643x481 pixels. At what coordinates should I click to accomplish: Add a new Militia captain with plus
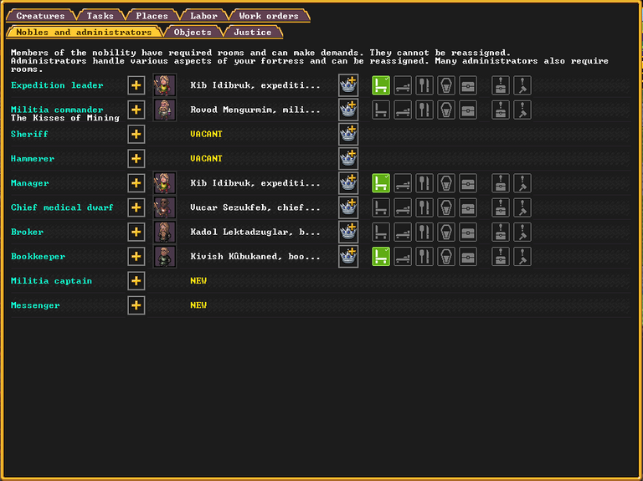coord(136,281)
